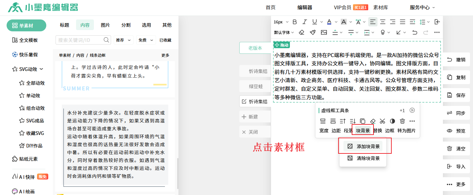
Task: Click the indent-exit arrow icon at toolbar end
Action: click(437, 22)
